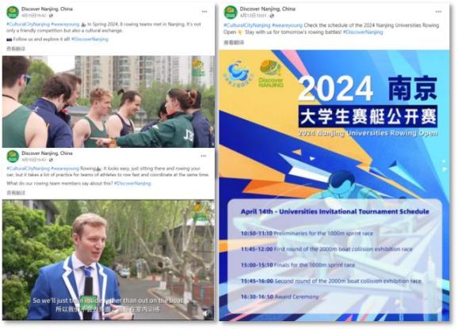Open the #weareyoung hashtag in the schedule post
Viewport: 458px width, 329px height.
[287, 25]
